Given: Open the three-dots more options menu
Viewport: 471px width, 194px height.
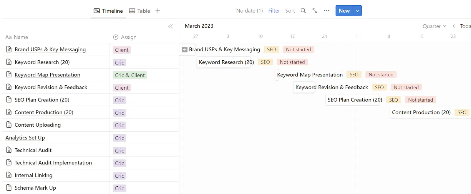Looking at the screenshot, I should click(x=326, y=11).
